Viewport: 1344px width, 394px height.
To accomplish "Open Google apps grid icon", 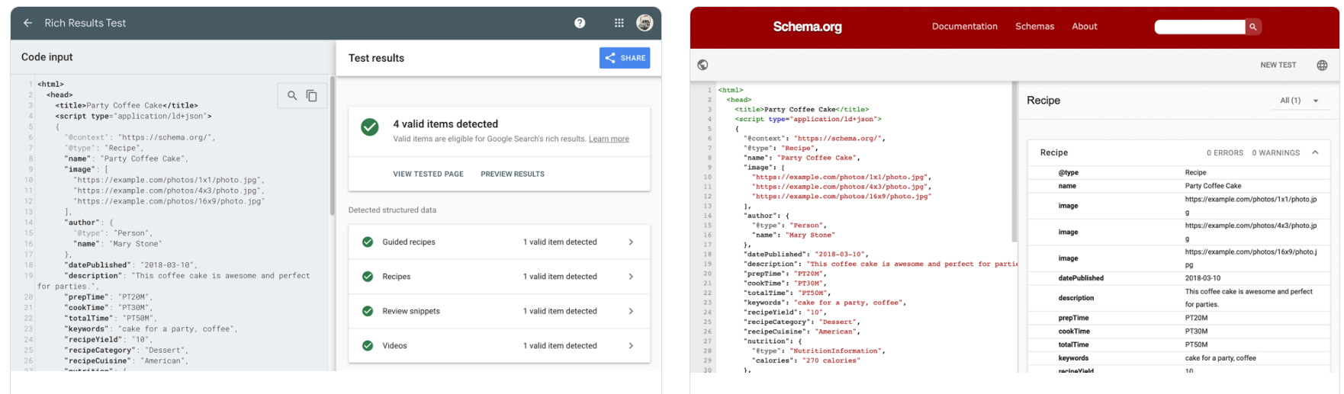I will click(x=619, y=23).
